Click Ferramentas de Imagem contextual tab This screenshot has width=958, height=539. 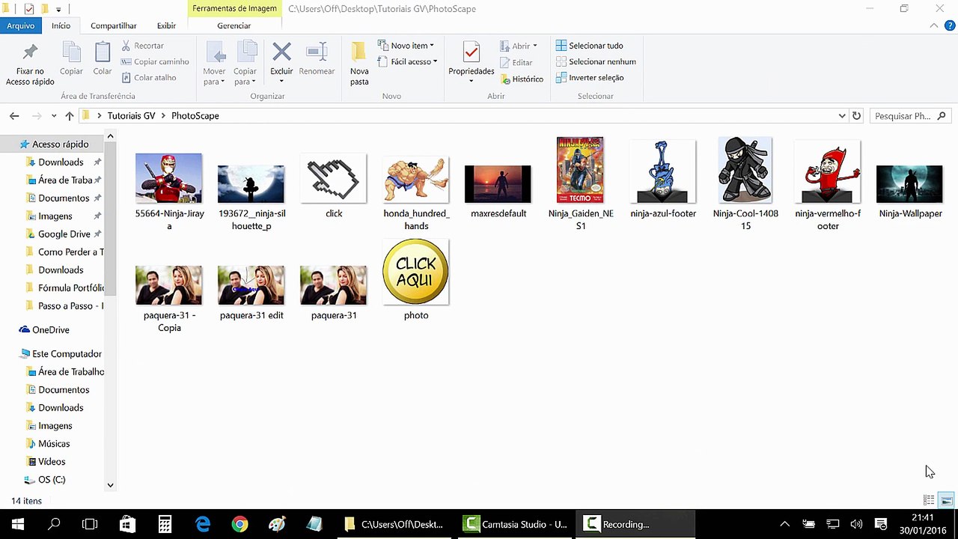pos(234,9)
